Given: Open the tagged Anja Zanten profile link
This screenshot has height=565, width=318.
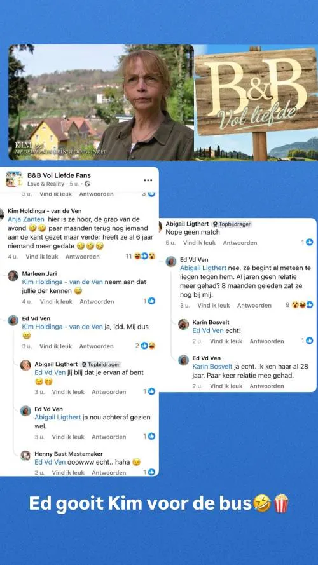Looking at the screenshot, I should pyautogui.click(x=26, y=219).
